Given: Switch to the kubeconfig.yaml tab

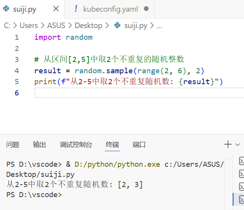Looking at the screenshot, I should coord(110,9).
